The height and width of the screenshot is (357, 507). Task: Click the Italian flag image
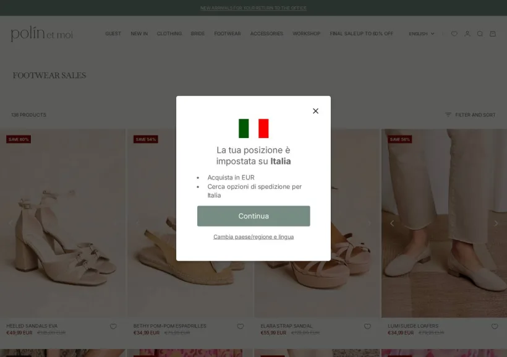pyautogui.click(x=253, y=129)
